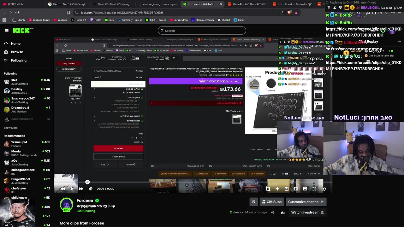
Task: Mute the clip volume
Action: tap(91, 189)
